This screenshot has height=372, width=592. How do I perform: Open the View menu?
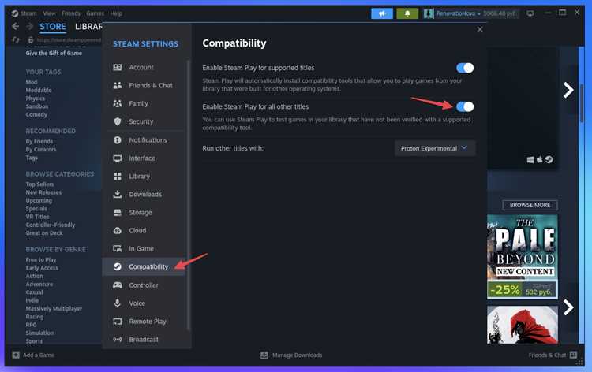click(49, 13)
